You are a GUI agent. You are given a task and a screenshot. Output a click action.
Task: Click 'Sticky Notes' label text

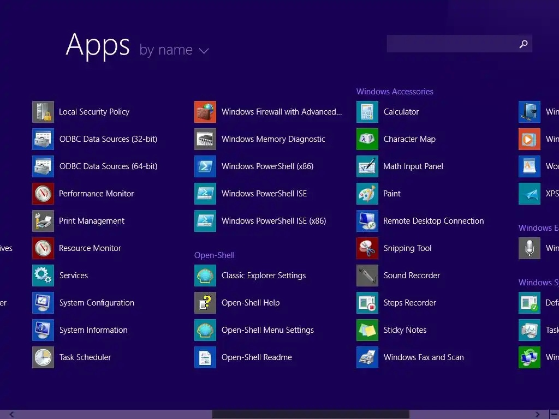coord(405,330)
